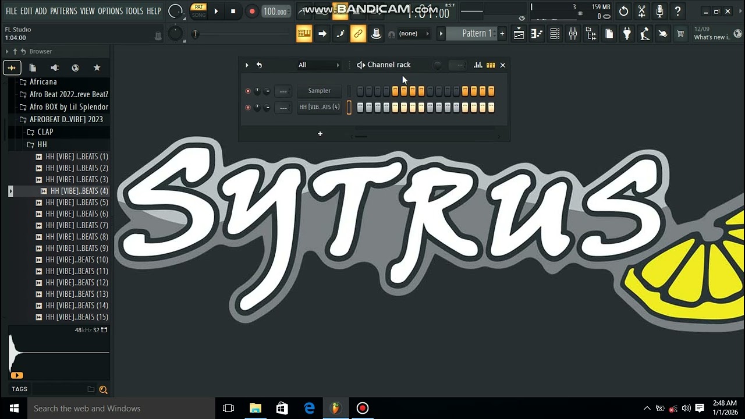Toggle typing keyboard to piano icon
745x419 pixels.
(x=304, y=34)
